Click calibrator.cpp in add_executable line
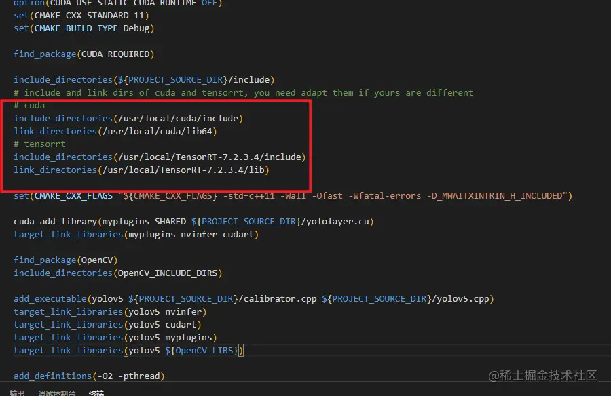This screenshot has width=611, height=396. [x=280, y=298]
